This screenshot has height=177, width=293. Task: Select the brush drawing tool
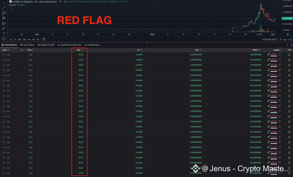coord(4,29)
